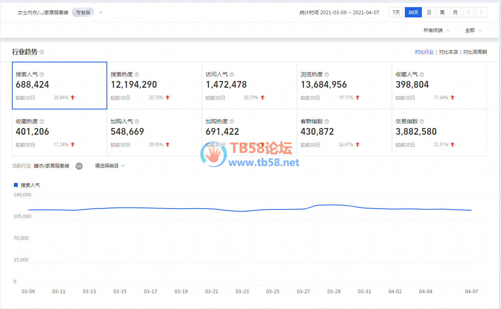Screen dimensions: 501x309
Task: Click the help icon beside 搜索热度
Action: coord(137,74)
